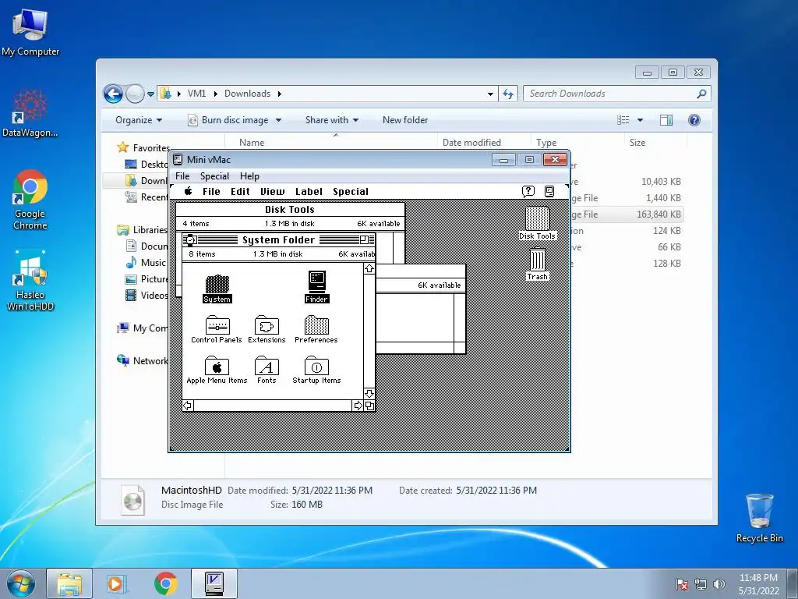Select Network in navigation pane
Screen dimensions: 798x599
(x=150, y=360)
